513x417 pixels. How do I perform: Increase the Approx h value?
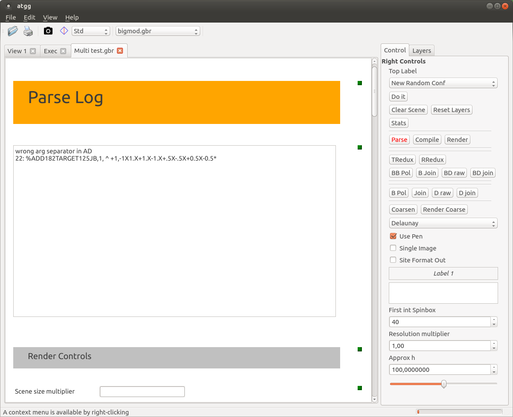pyautogui.click(x=494, y=367)
